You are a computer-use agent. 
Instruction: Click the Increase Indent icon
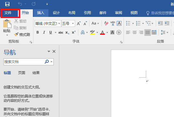167,23
